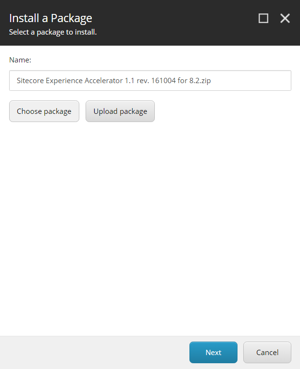Click the Select a package to install subtitle

coord(53,32)
